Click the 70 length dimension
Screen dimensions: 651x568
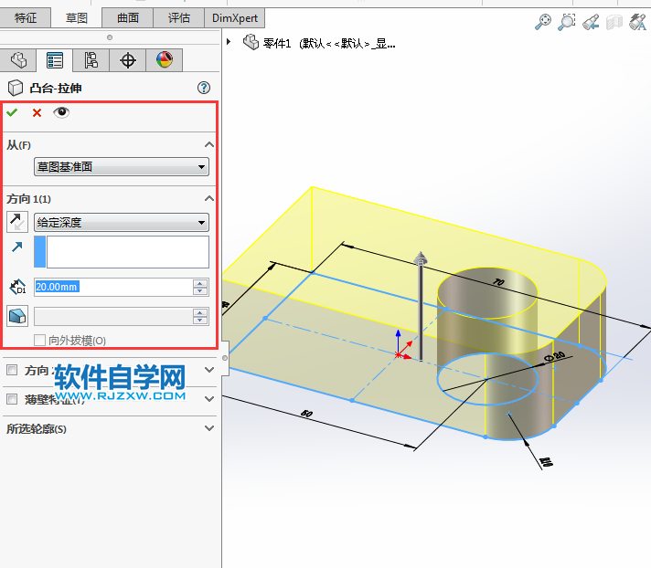(498, 282)
